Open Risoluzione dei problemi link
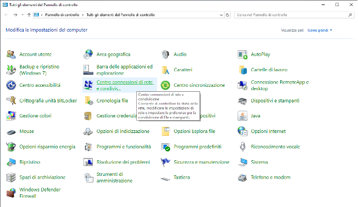This screenshot has height=207, width=358. (123, 162)
